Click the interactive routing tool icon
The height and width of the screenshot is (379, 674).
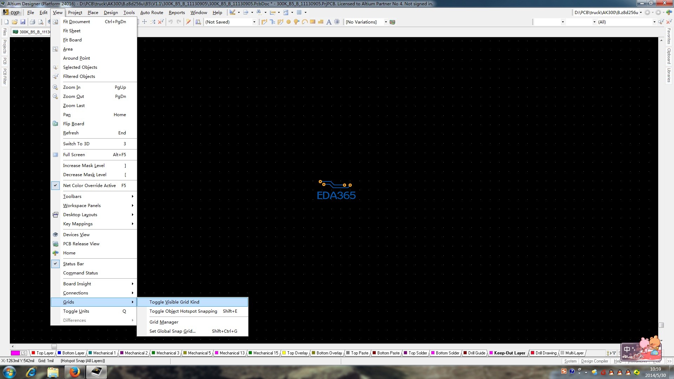pyautogui.click(x=264, y=22)
